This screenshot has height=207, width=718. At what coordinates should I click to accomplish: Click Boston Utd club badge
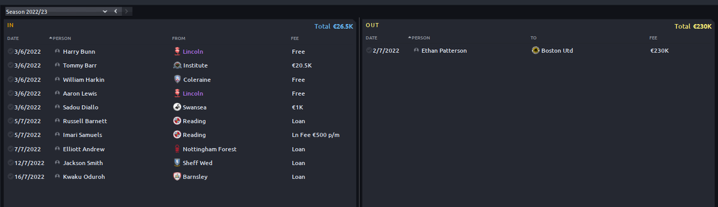pyautogui.click(x=536, y=50)
